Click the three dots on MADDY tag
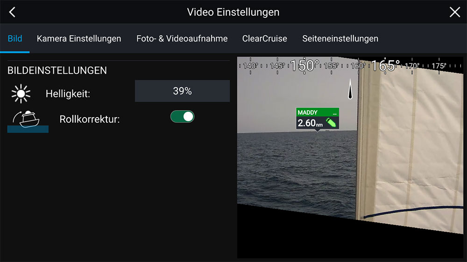 click(x=335, y=113)
